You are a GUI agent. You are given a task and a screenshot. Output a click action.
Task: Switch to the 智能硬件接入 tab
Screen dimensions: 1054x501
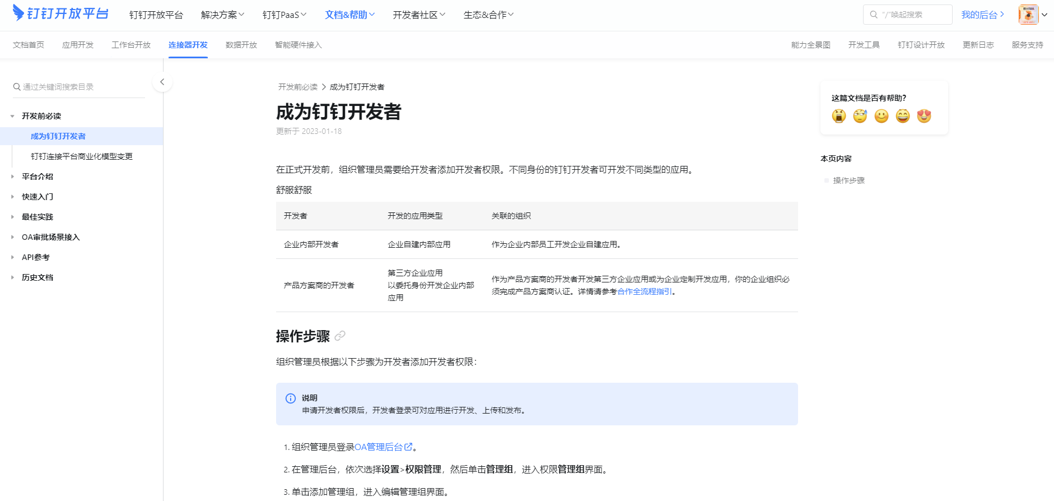(x=299, y=45)
